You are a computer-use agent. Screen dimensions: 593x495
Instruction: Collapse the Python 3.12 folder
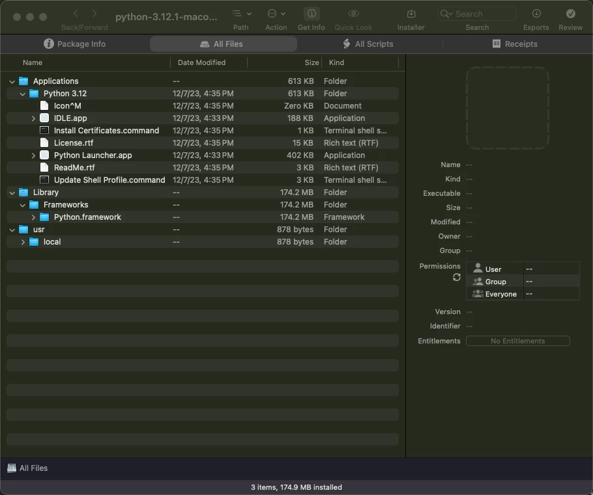23,94
